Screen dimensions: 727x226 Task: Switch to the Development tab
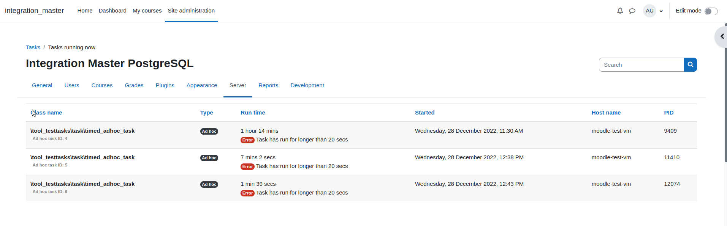coord(307,85)
